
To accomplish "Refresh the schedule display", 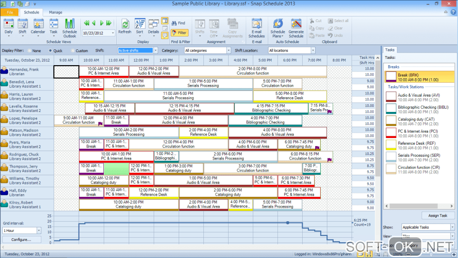I will (x=125, y=27).
